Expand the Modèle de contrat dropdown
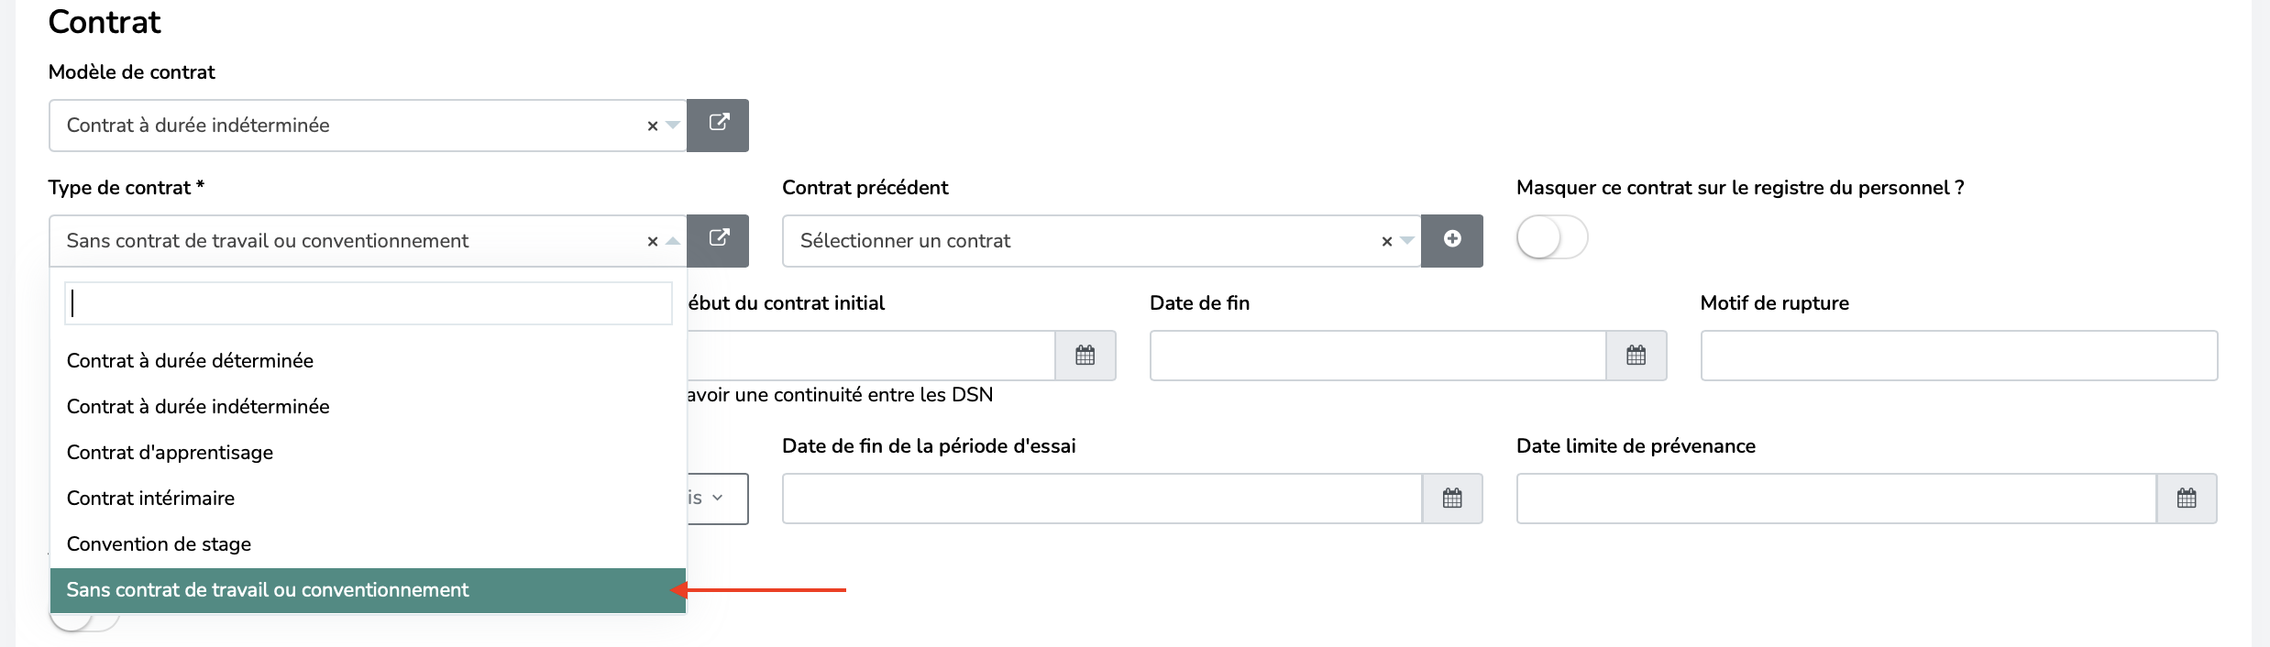The height and width of the screenshot is (647, 2270). point(673,126)
